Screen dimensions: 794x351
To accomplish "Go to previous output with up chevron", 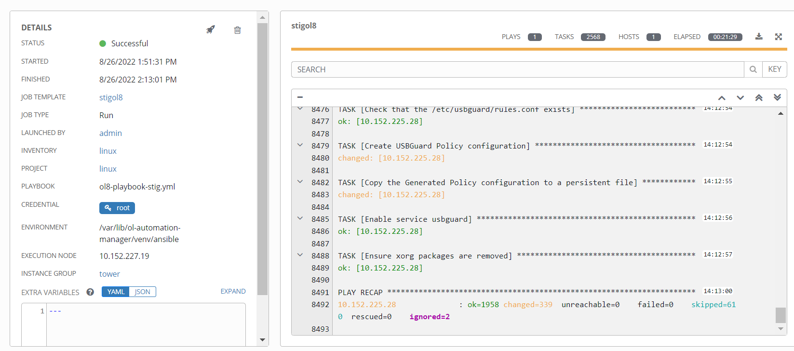I will 722,98.
